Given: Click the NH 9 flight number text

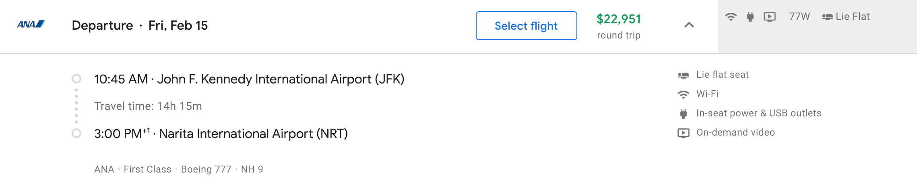Looking at the screenshot, I should click(x=252, y=169).
